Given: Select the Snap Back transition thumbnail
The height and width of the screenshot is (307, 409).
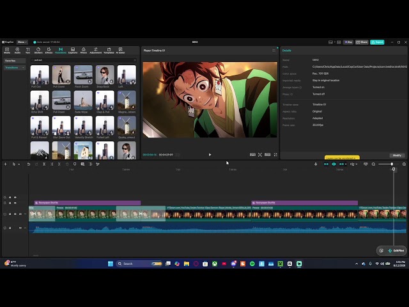Looking at the screenshot, I should click(x=105, y=75).
